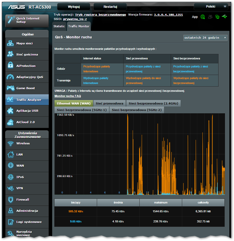Click Wychodzące pakiety Internetowe legend text
Viewport: 234px width, 241px height.
click(95, 80)
